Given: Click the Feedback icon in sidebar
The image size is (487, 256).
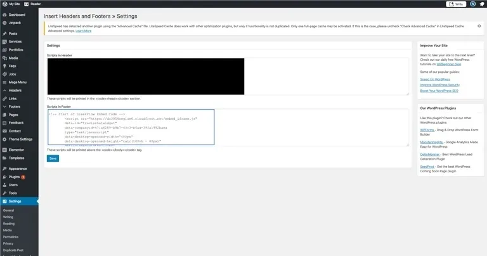Looking at the screenshot, I should [x=4, y=123].
